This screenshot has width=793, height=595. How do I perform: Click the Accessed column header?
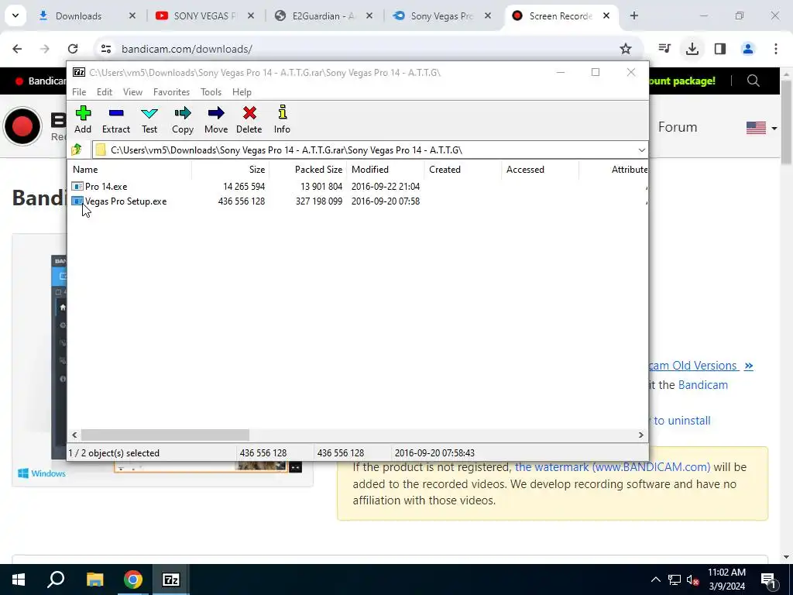[540, 170]
